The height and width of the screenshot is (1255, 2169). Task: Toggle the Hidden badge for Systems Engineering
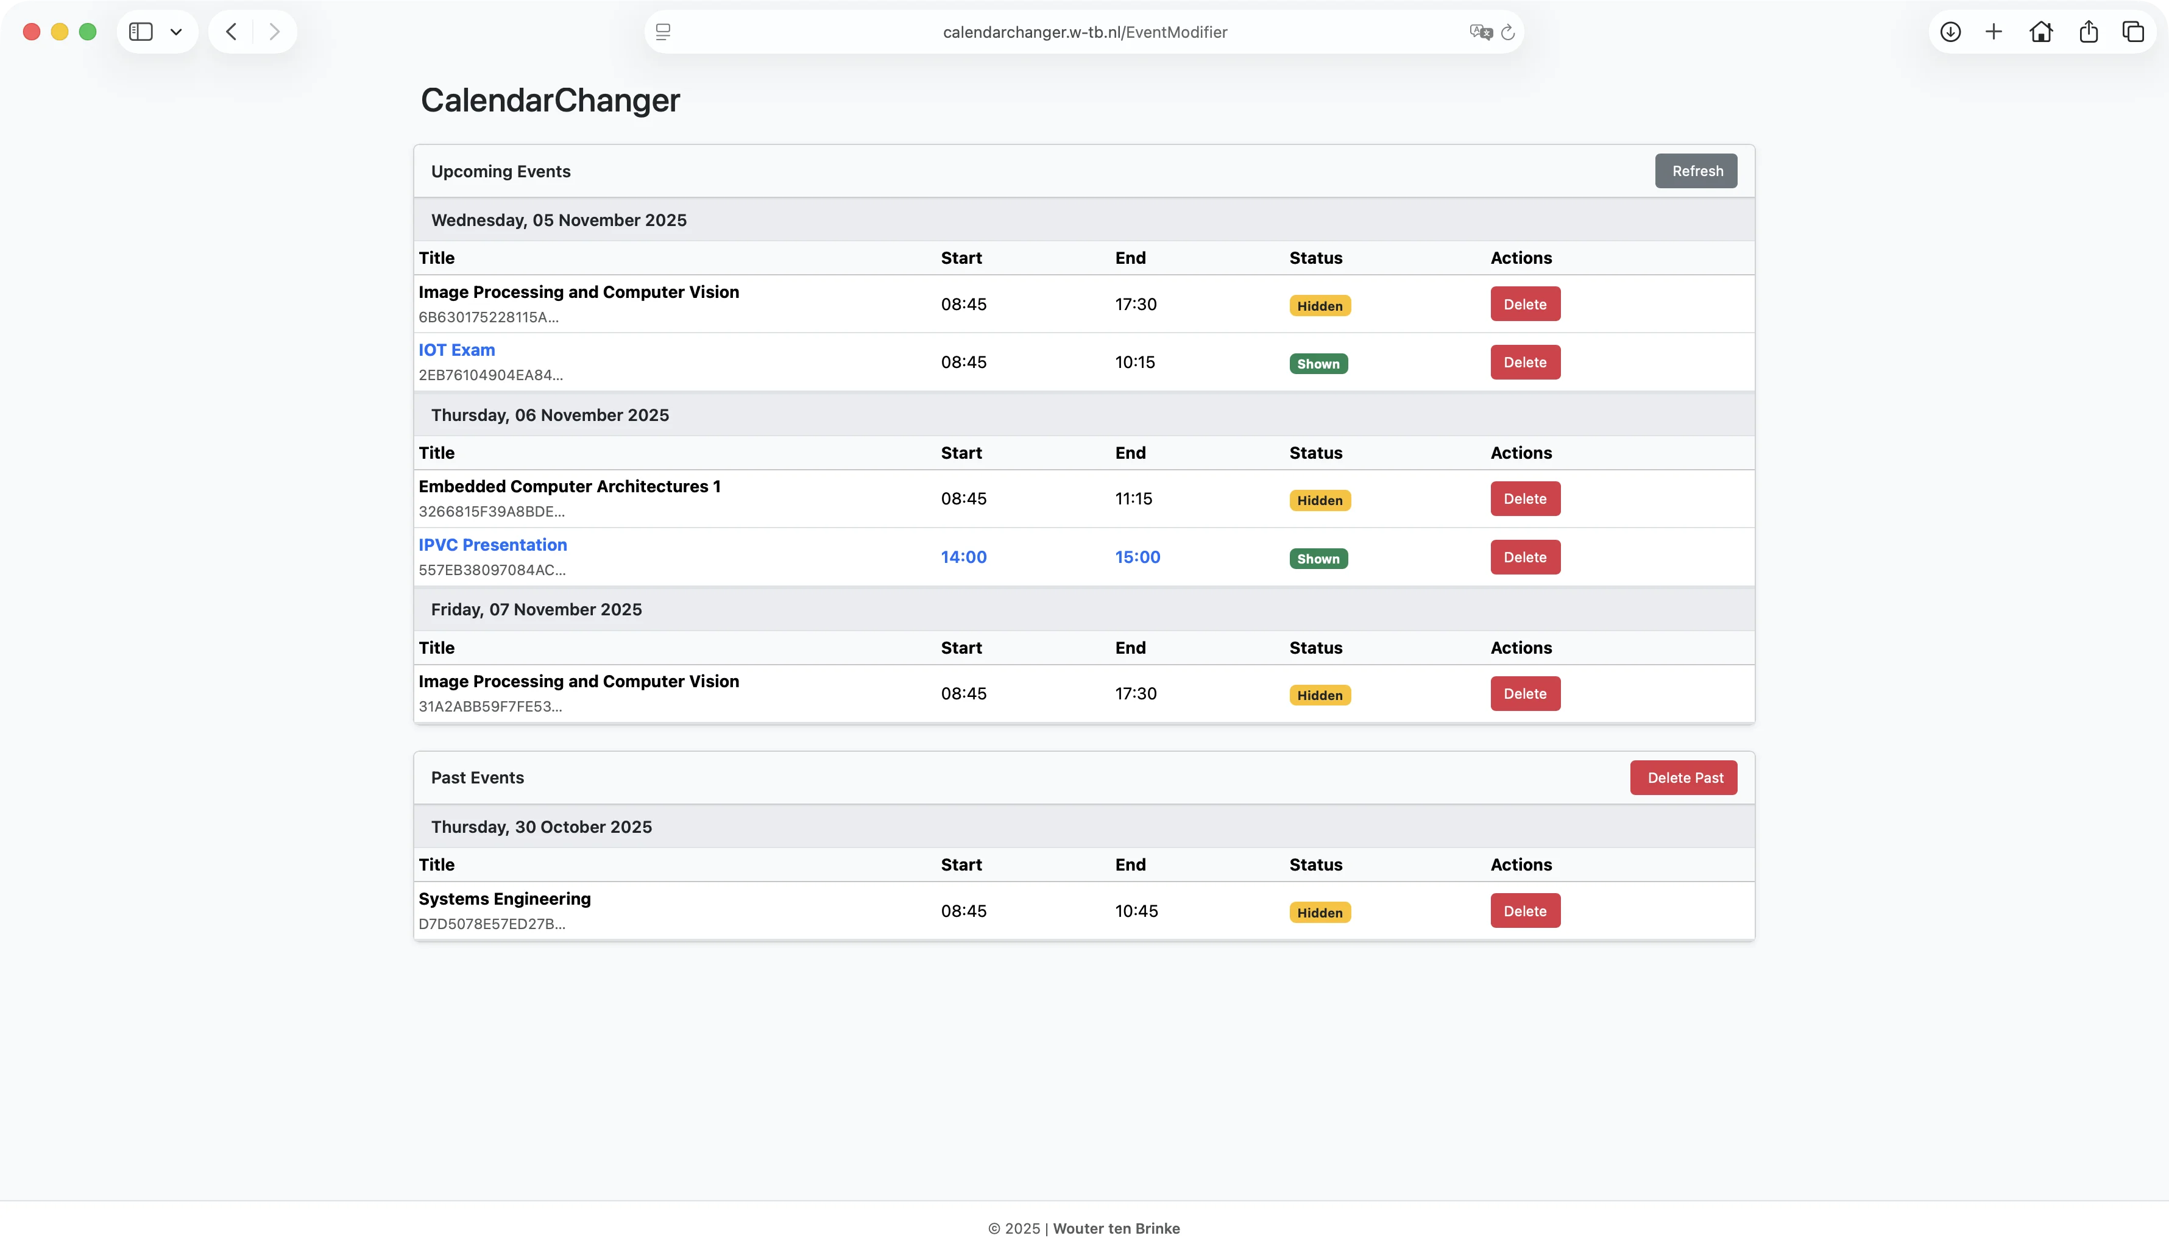(x=1320, y=913)
